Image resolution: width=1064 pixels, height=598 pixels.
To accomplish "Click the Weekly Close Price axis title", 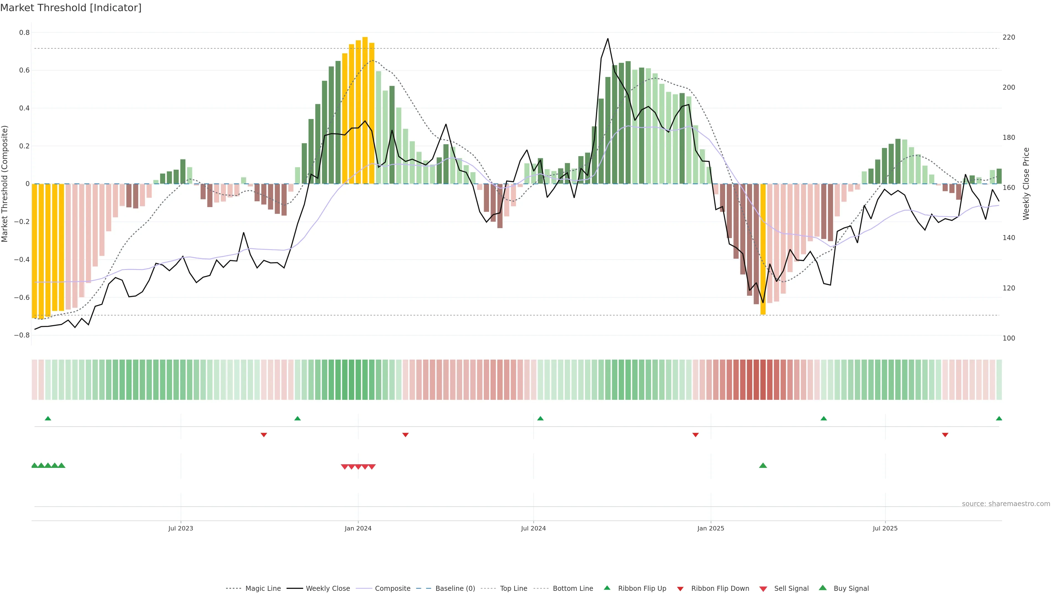I will coord(1026,184).
